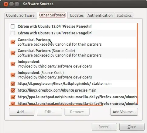Enable the second Cdrom Ubuntu 12.04 checkbox
Image resolution: width=147 pixels, height=133 pixels.
(13, 33)
